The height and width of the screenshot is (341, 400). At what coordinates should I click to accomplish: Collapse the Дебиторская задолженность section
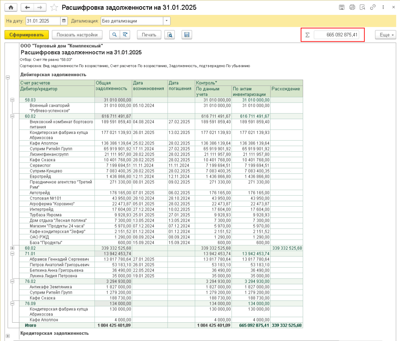pos(7,77)
